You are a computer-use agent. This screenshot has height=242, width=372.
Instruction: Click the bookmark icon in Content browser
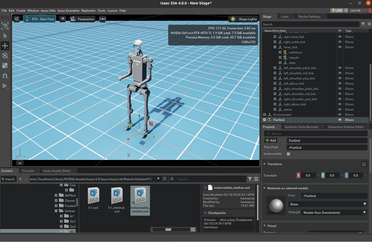coord(164,179)
